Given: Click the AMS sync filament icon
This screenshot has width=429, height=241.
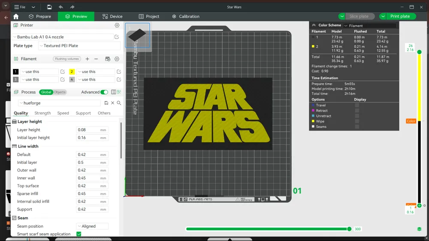Looking at the screenshot, I should click(x=108, y=59).
